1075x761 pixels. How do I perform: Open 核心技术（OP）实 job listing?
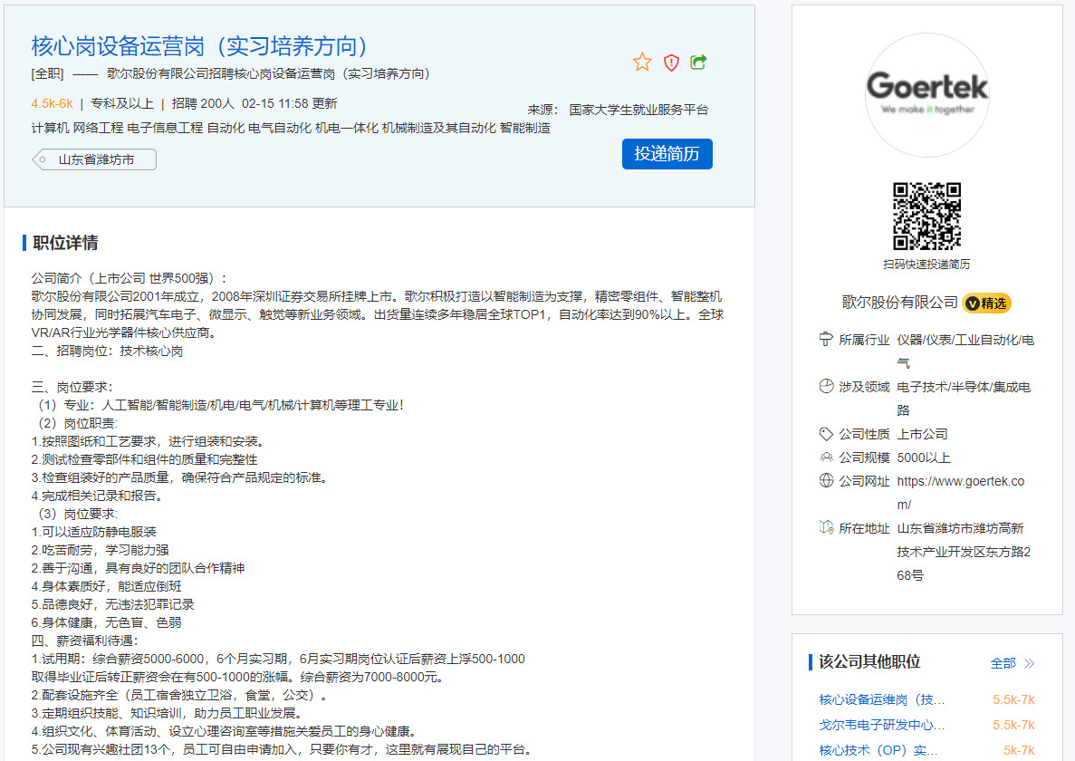point(878,750)
